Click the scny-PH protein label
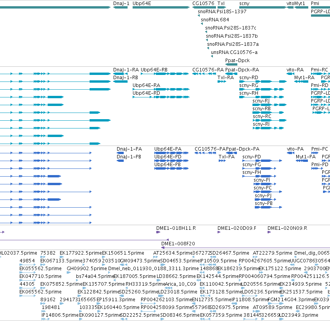This screenshot has width=330, height=321. (252, 172)
